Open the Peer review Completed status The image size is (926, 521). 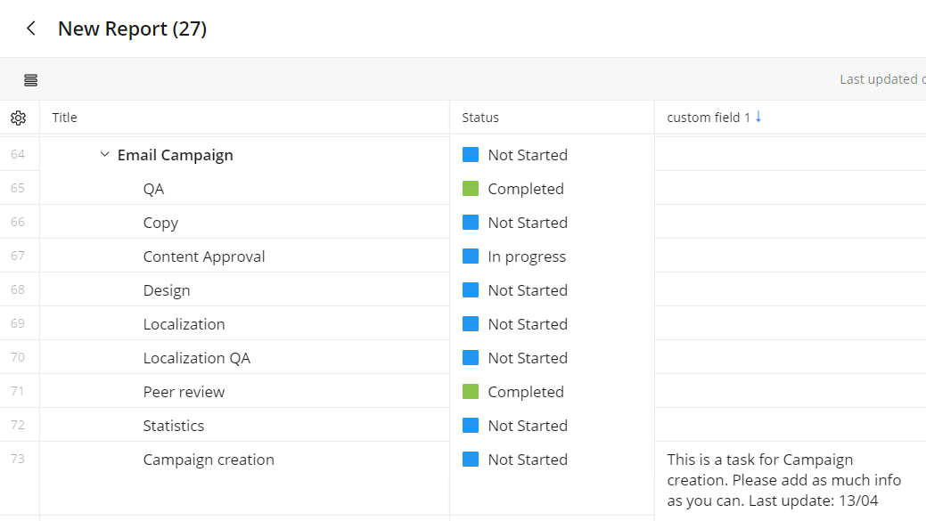point(525,392)
